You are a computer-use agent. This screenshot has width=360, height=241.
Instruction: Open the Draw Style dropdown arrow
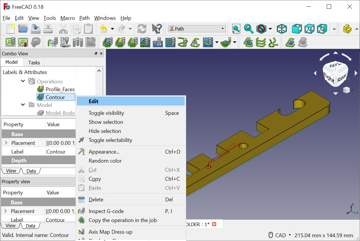[270, 29]
